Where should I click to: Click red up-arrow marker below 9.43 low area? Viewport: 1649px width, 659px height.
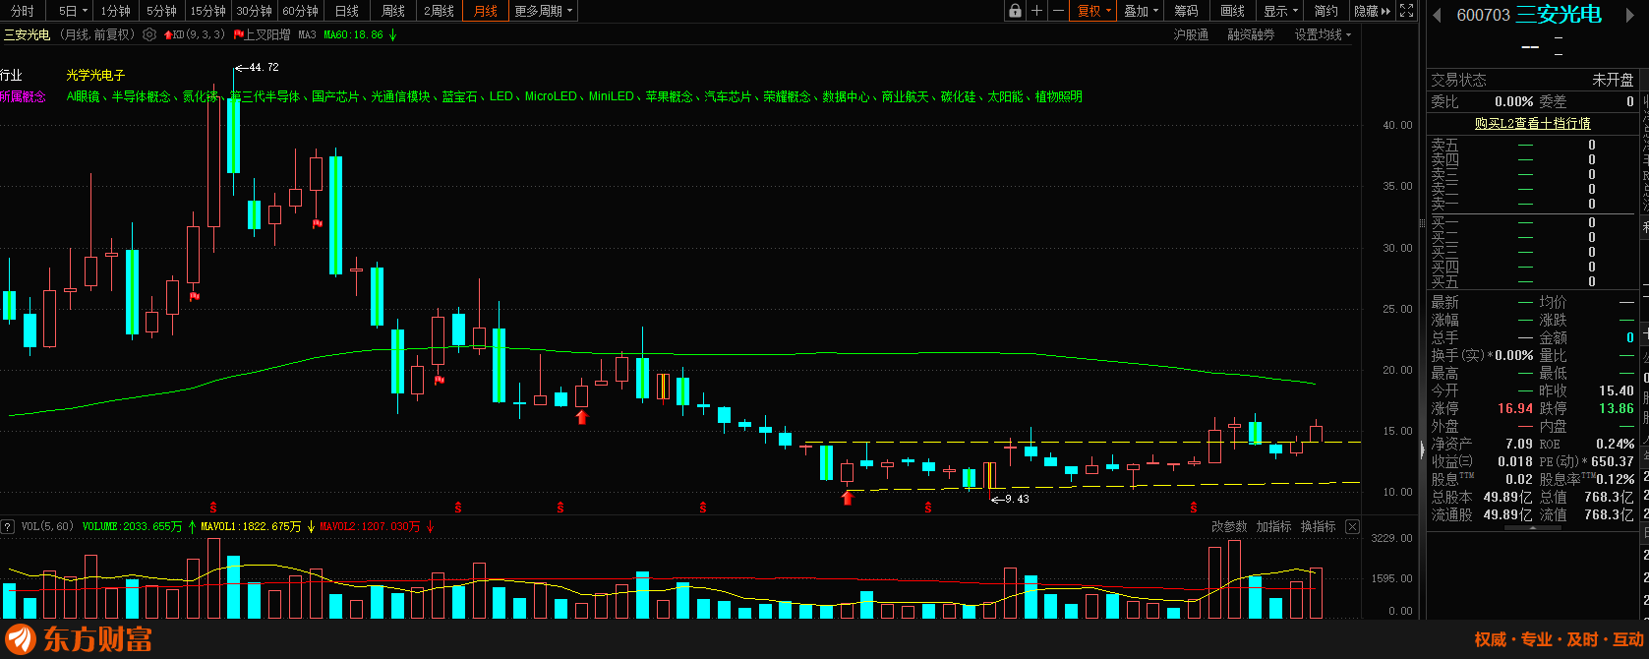coord(848,498)
